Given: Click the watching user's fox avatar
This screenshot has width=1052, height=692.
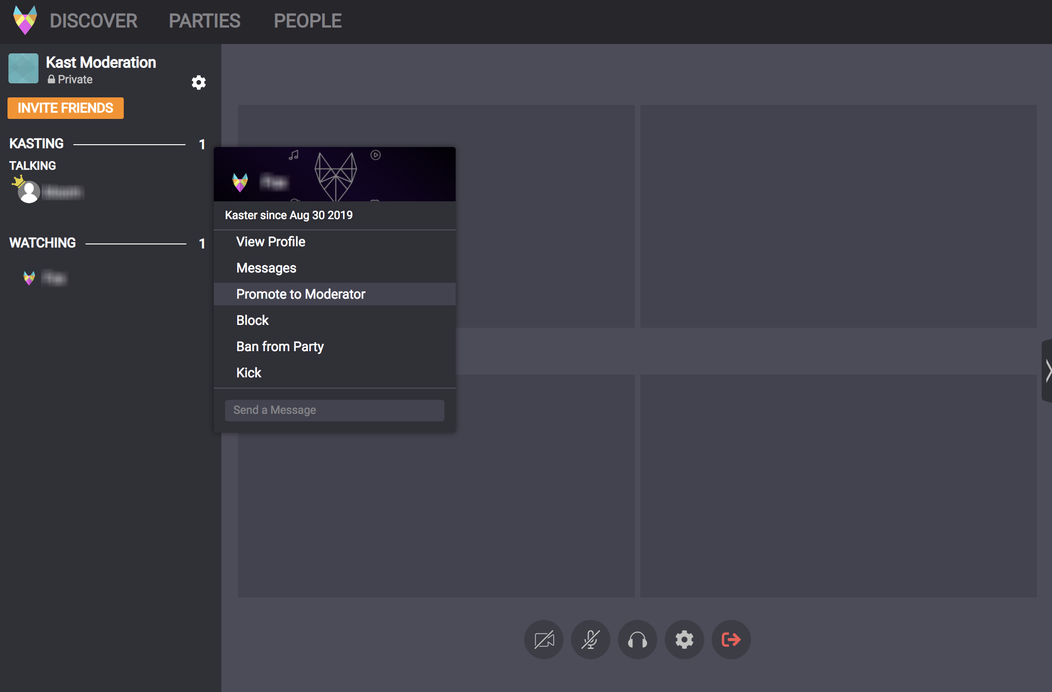Looking at the screenshot, I should tap(29, 278).
